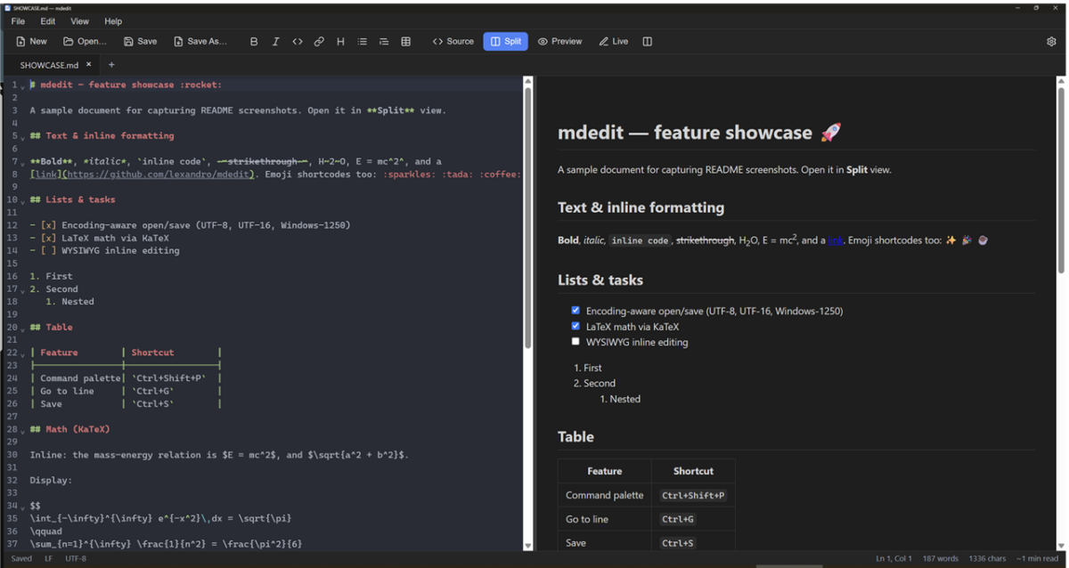Click the UTF-8 encoding status bar entry
Viewport: 1069px width, 568px height.
(76, 559)
